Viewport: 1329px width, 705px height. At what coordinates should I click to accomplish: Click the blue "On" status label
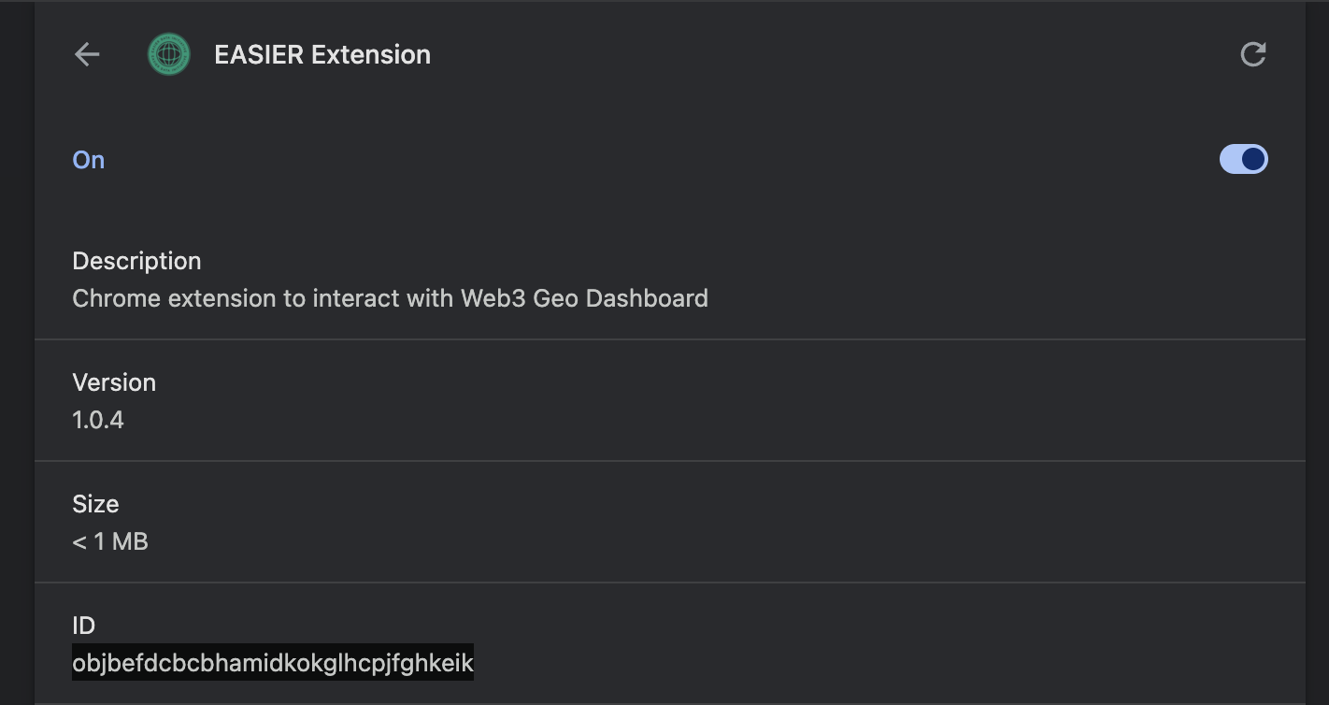(x=89, y=160)
